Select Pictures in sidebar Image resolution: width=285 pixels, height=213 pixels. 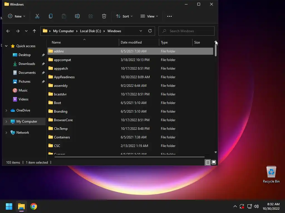click(x=24, y=82)
